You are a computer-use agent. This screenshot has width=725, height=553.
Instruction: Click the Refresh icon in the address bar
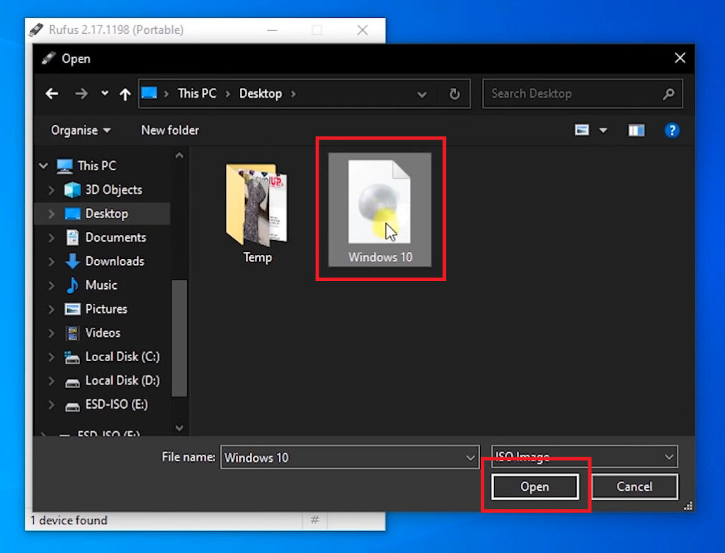pos(454,93)
